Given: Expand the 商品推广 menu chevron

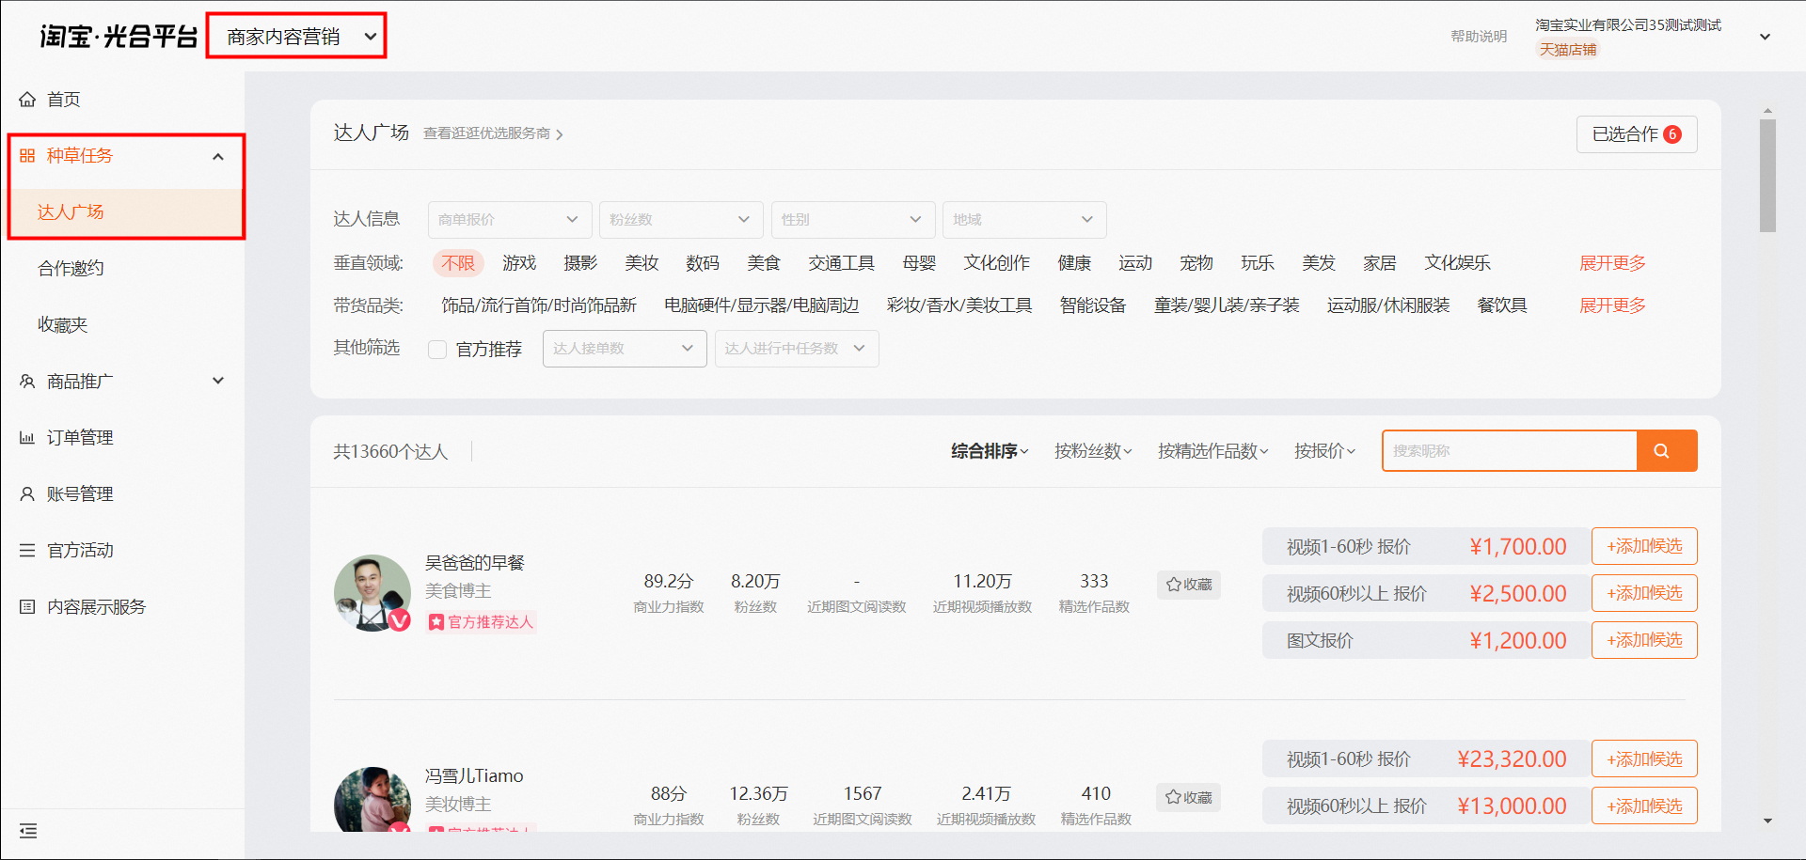Looking at the screenshot, I should pos(218,381).
